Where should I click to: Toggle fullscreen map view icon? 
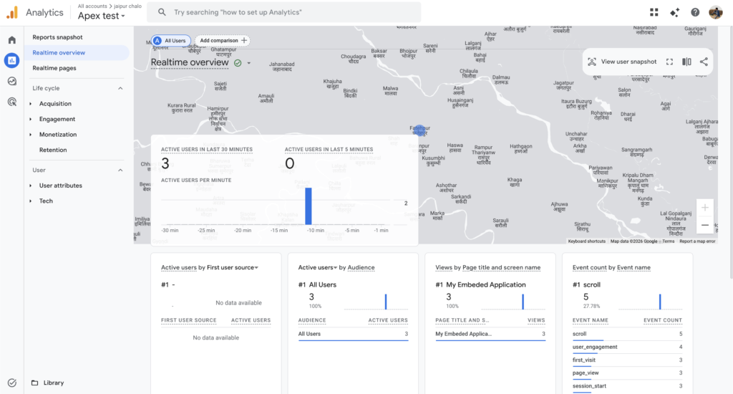[x=669, y=62]
